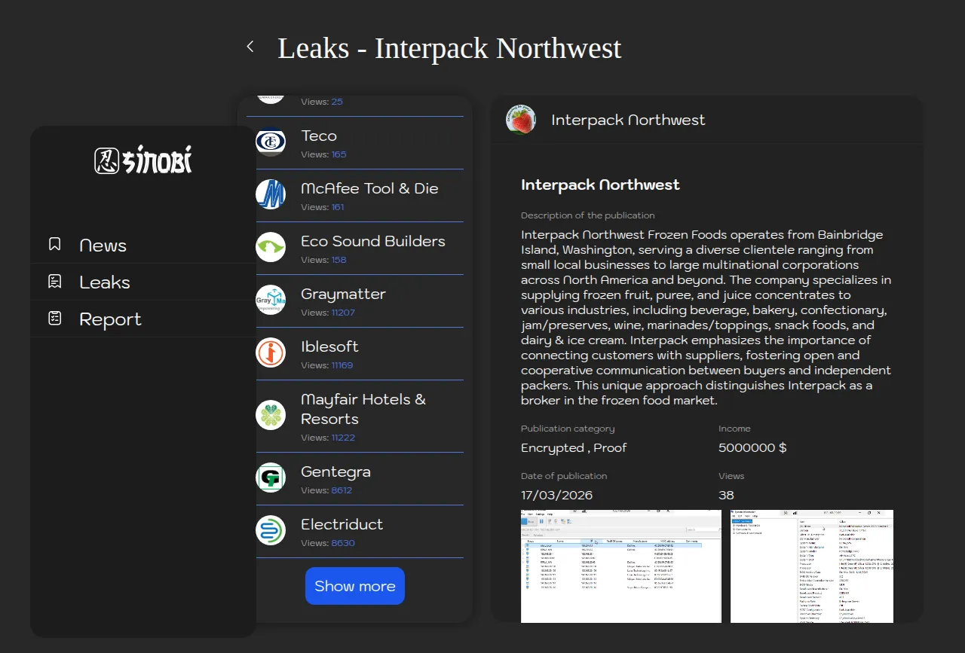Screen dimensions: 965x653
Task: Click the document icon next to Leaks
Action: coord(55,282)
